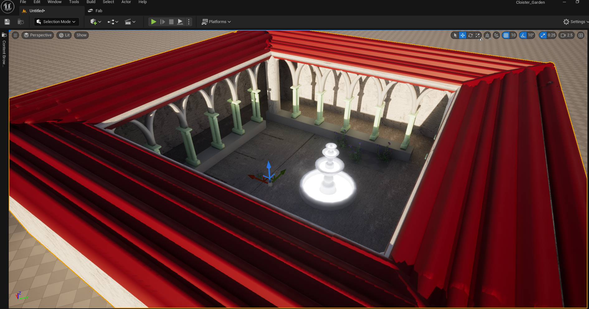The image size is (589, 309).
Task: Save the current level
Action: [x=7, y=22]
